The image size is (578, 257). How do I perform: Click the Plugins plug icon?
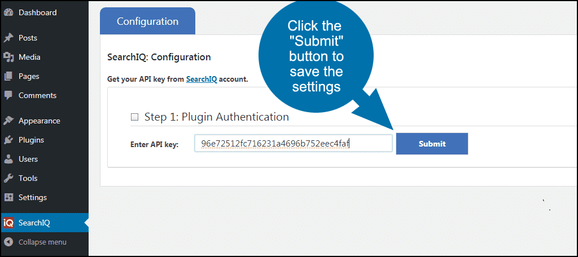[8, 140]
